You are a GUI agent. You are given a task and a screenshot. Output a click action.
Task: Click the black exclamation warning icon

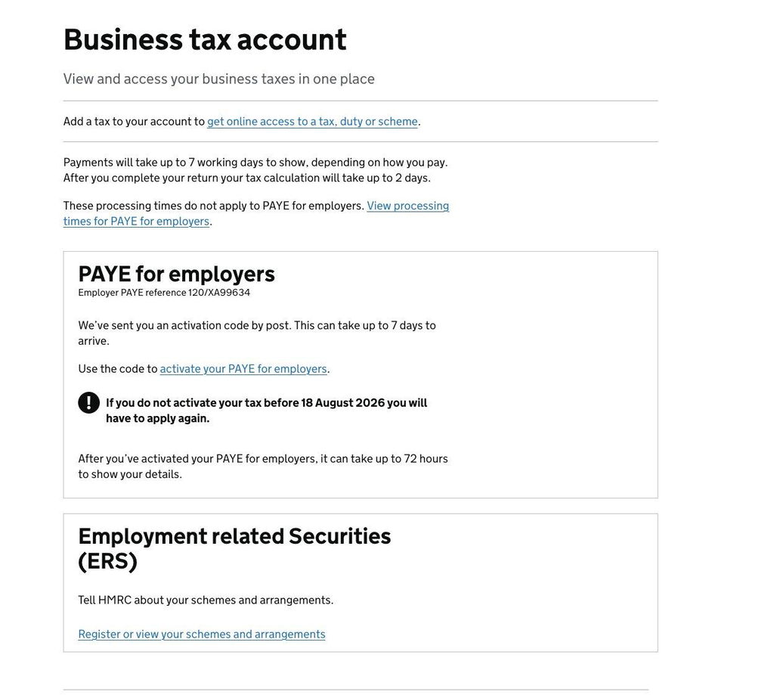tap(89, 402)
